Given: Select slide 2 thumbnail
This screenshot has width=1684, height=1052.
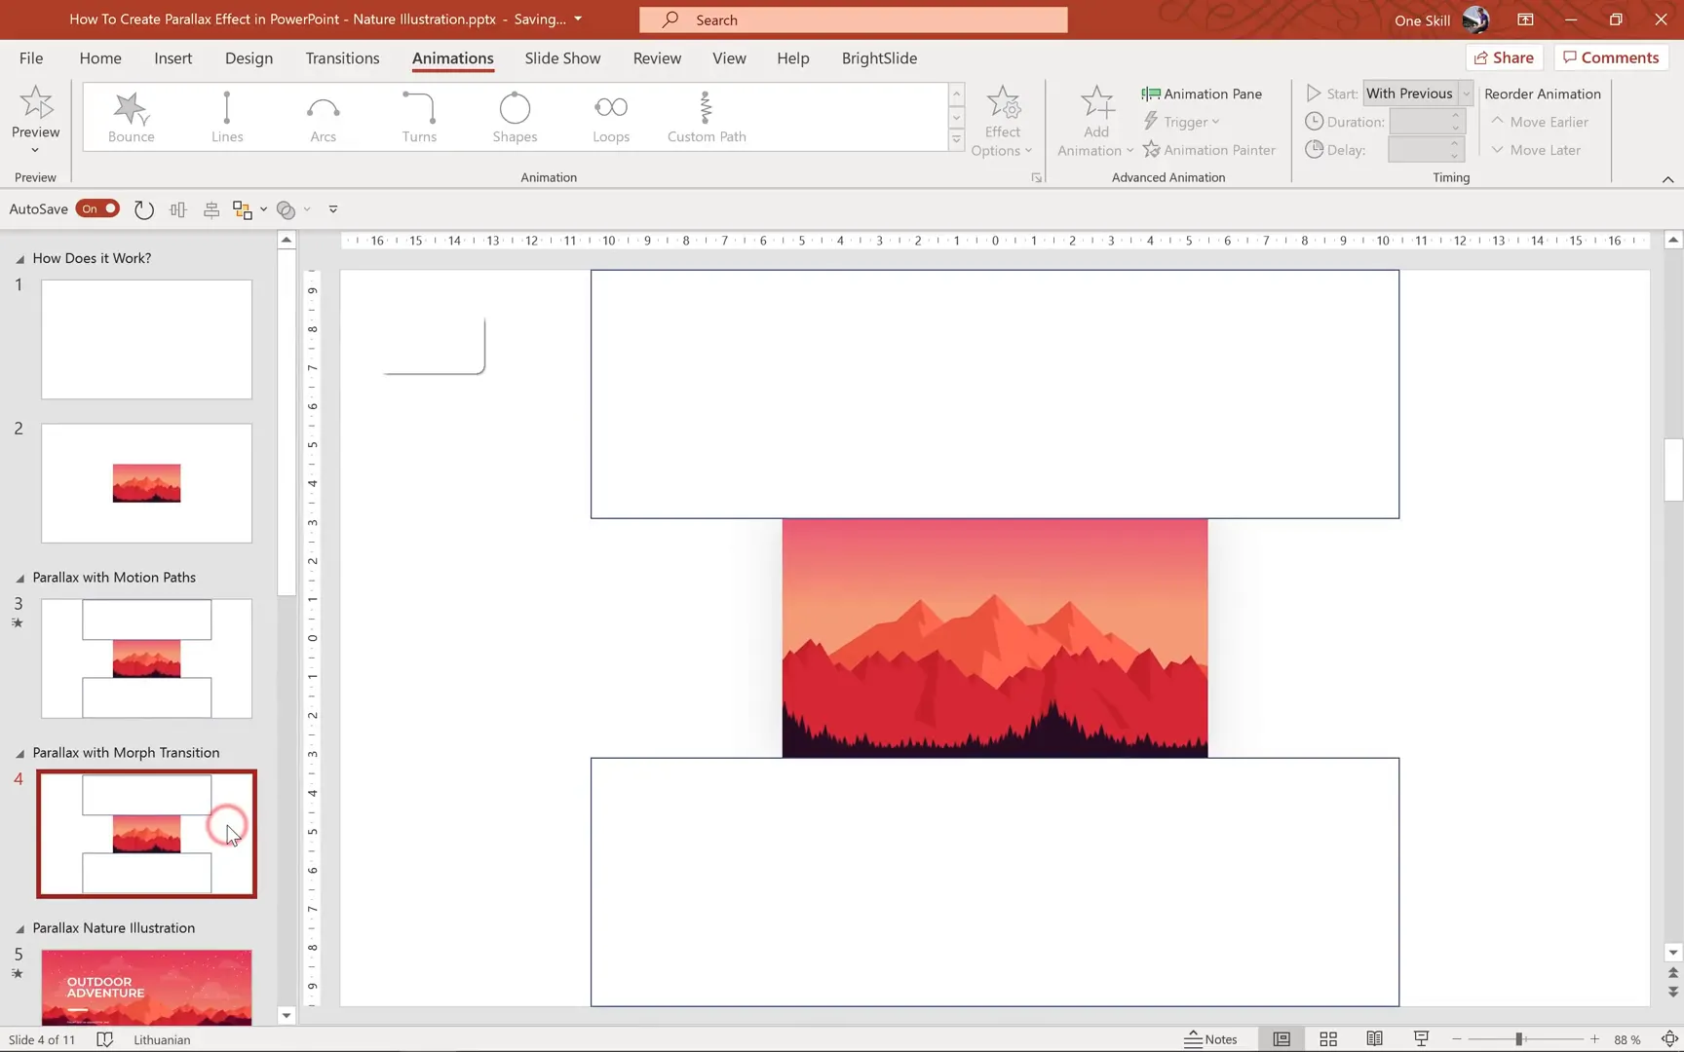Looking at the screenshot, I should pos(146,483).
